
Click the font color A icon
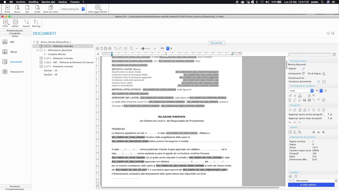coord(300,95)
